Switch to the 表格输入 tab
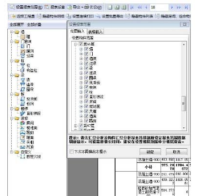The image size is (203, 196). (x=95, y=32)
